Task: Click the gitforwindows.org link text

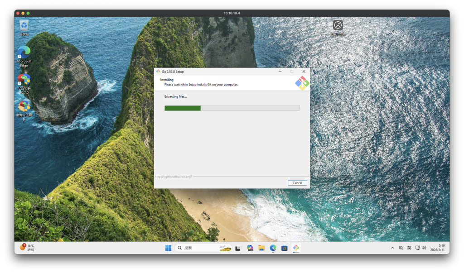Action: click(173, 177)
